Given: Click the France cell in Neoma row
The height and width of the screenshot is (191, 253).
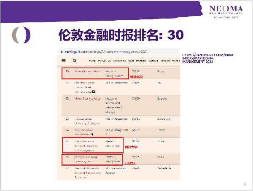Looking at the screenshot, I should point(161,71).
